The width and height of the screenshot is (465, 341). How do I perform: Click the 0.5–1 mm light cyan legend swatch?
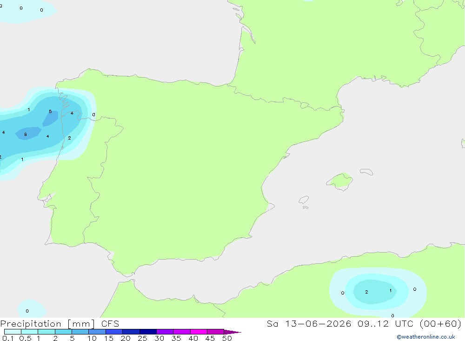29,332
